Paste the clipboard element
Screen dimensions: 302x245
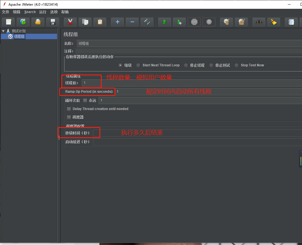click(x=100, y=22)
